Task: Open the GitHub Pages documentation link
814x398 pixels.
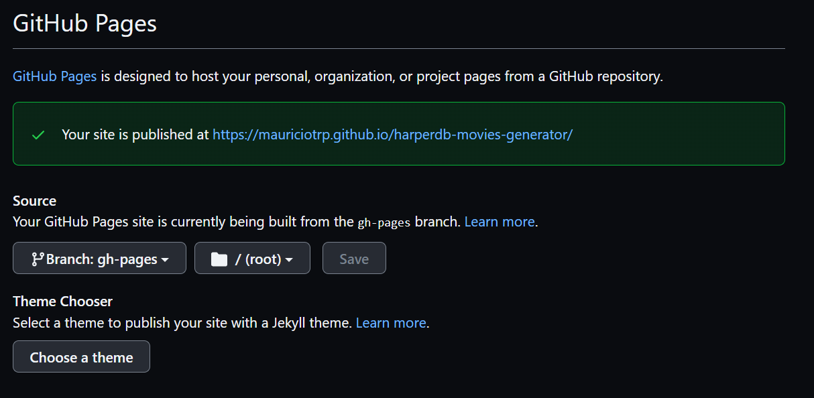Action: [55, 76]
